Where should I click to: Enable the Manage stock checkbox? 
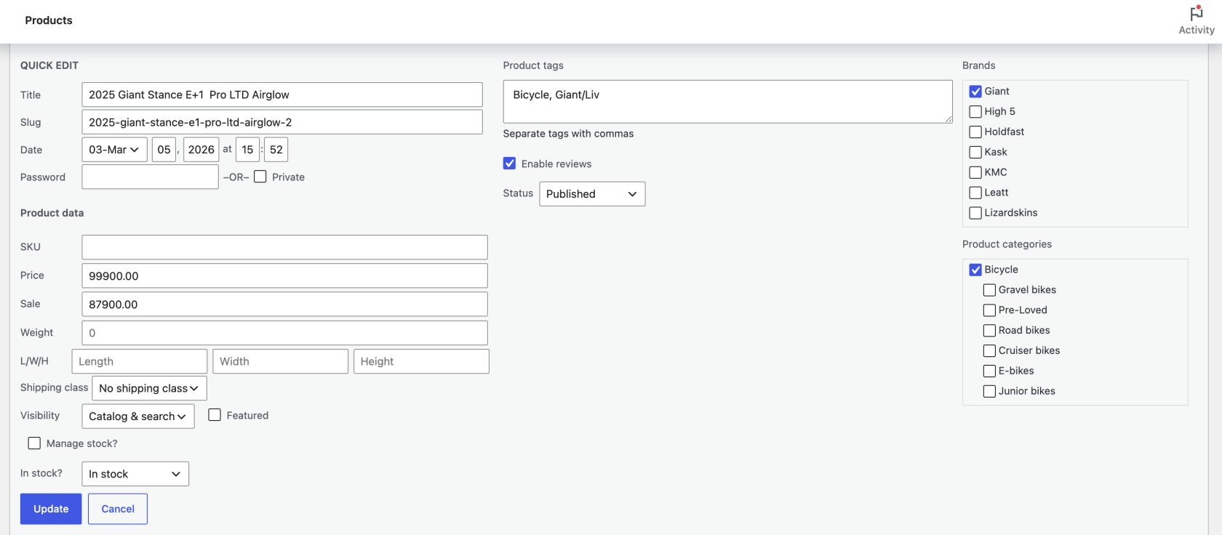pyautogui.click(x=34, y=443)
